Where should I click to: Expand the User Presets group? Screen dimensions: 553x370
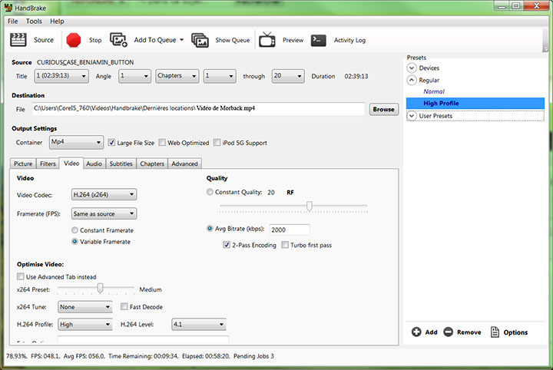coord(412,116)
